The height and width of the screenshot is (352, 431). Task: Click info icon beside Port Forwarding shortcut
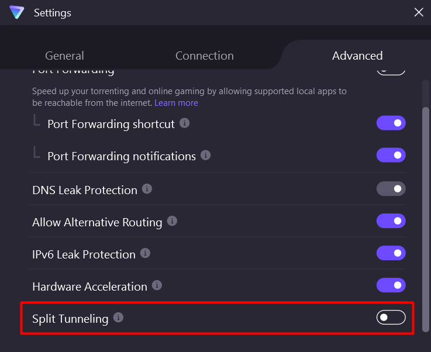(x=185, y=123)
